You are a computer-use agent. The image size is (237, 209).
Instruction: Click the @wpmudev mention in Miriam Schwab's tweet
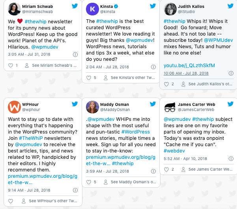tap(42, 46)
